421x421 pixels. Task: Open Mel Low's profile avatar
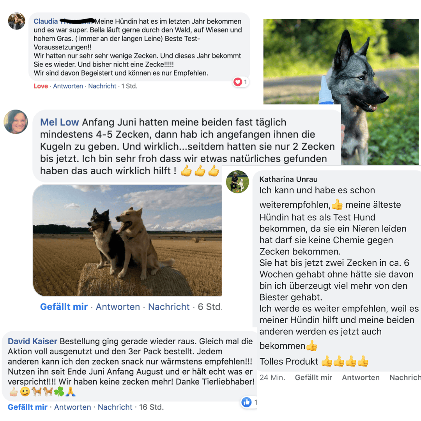point(16,122)
